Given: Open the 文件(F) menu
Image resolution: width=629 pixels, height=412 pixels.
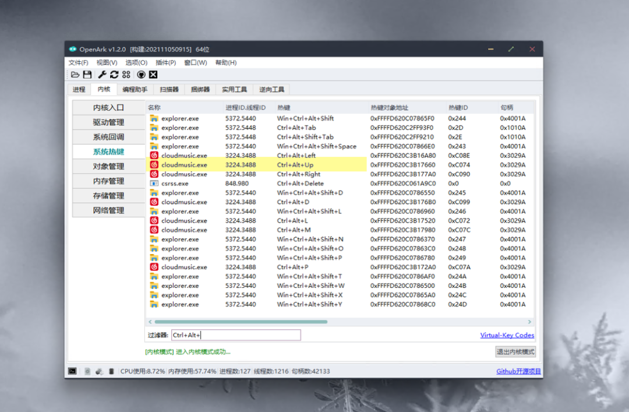Looking at the screenshot, I should coord(78,62).
